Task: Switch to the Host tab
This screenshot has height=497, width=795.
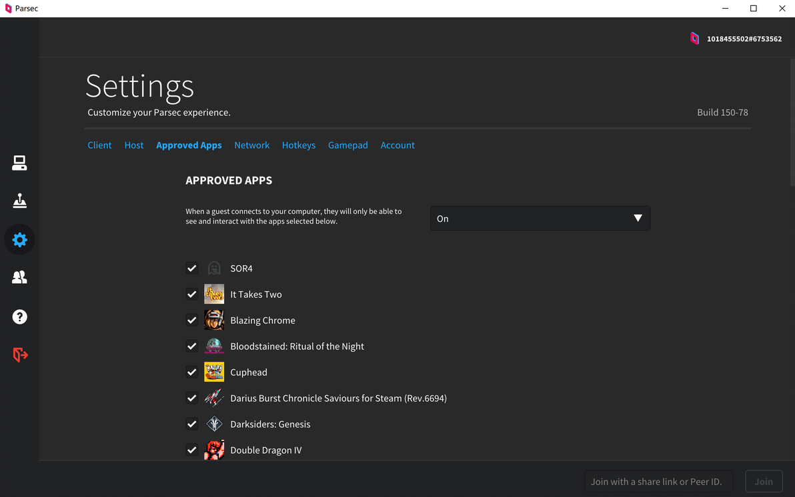Action: (x=134, y=145)
